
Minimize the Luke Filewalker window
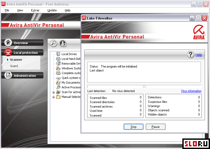192,18
